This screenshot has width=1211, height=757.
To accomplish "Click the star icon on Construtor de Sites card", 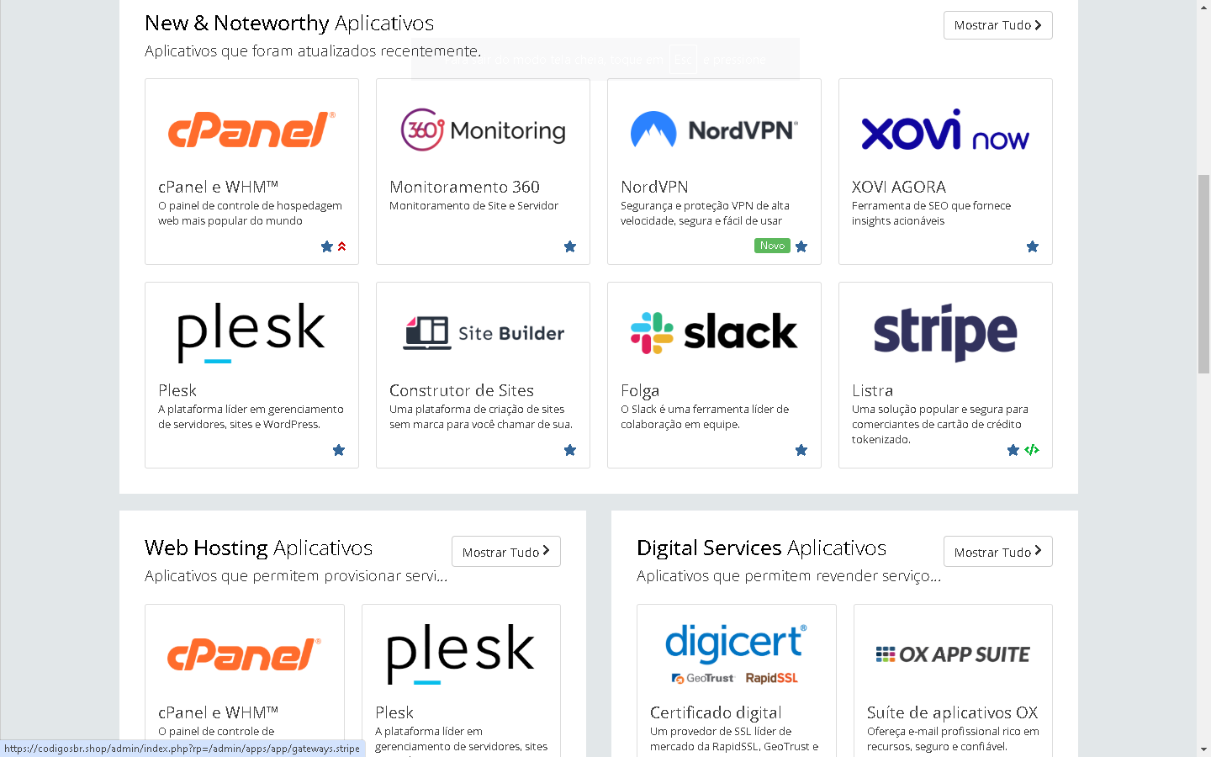I will 570,450.
